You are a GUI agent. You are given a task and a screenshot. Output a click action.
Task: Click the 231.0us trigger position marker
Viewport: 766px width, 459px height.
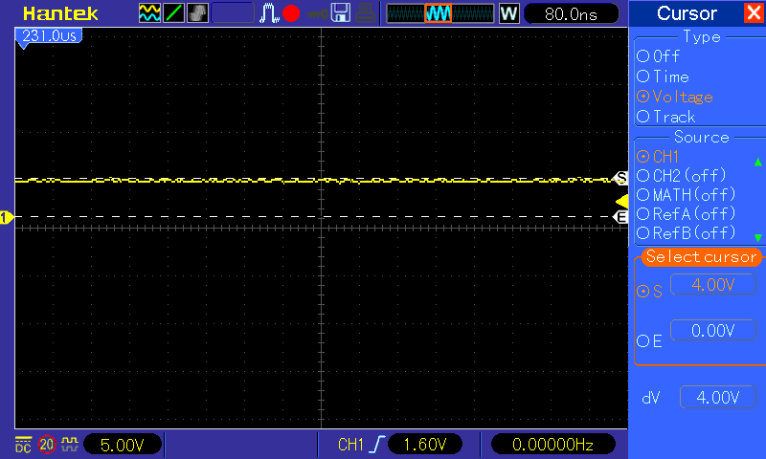[x=49, y=36]
